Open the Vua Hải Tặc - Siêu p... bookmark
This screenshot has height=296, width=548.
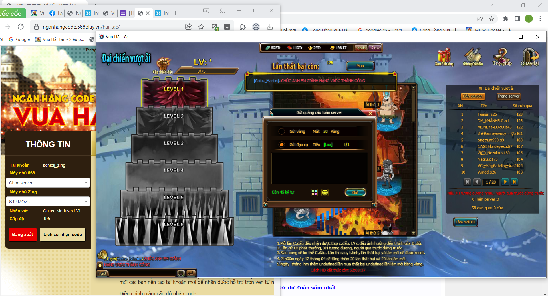click(x=60, y=39)
